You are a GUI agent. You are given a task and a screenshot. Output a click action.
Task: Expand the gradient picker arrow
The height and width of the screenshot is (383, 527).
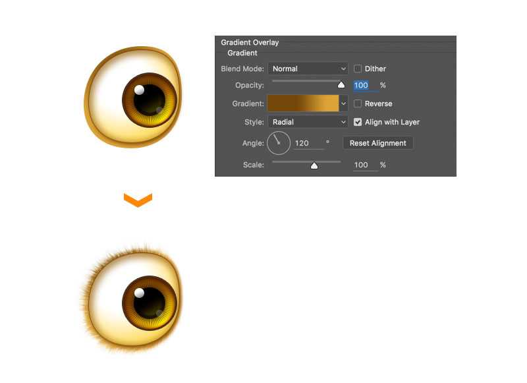point(343,103)
